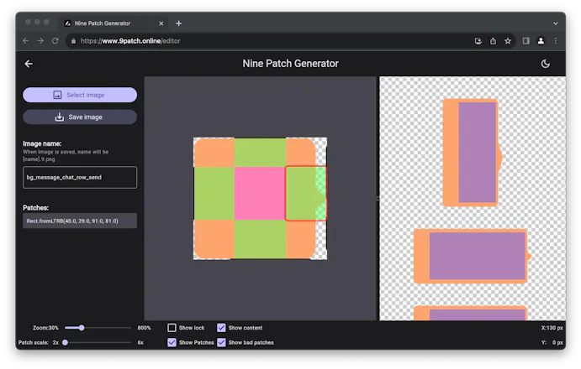
Task: Toggle the browser side panel icon
Action: click(526, 41)
